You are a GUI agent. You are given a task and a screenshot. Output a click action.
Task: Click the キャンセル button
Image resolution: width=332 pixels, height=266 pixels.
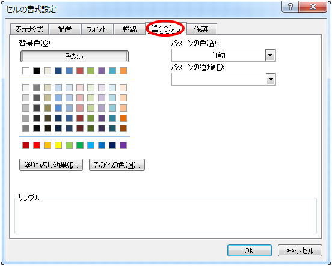tap(300, 250)
